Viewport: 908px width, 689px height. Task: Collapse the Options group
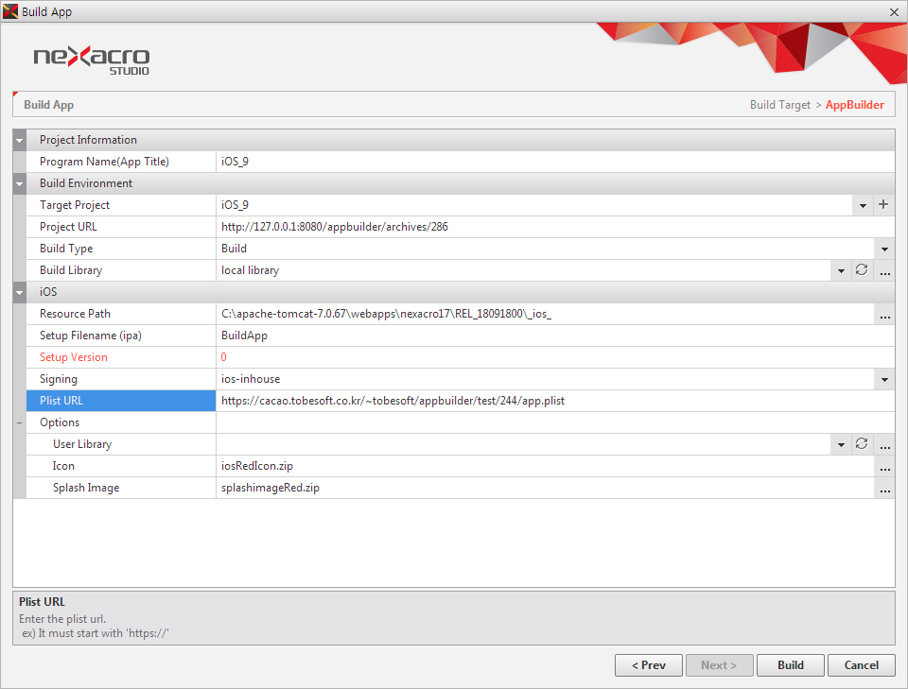coord(20,422)
